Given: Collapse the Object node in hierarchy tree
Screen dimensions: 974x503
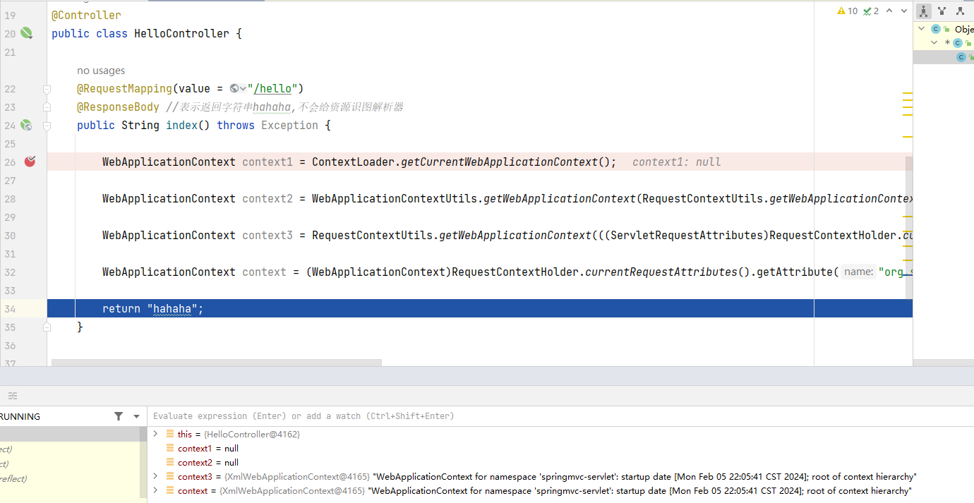Looking at the screenshot, I should (x=921, y=29).
